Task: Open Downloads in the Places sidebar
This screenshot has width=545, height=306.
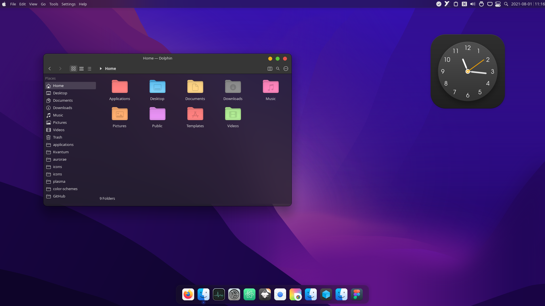Action: click(x=70, y=108)
